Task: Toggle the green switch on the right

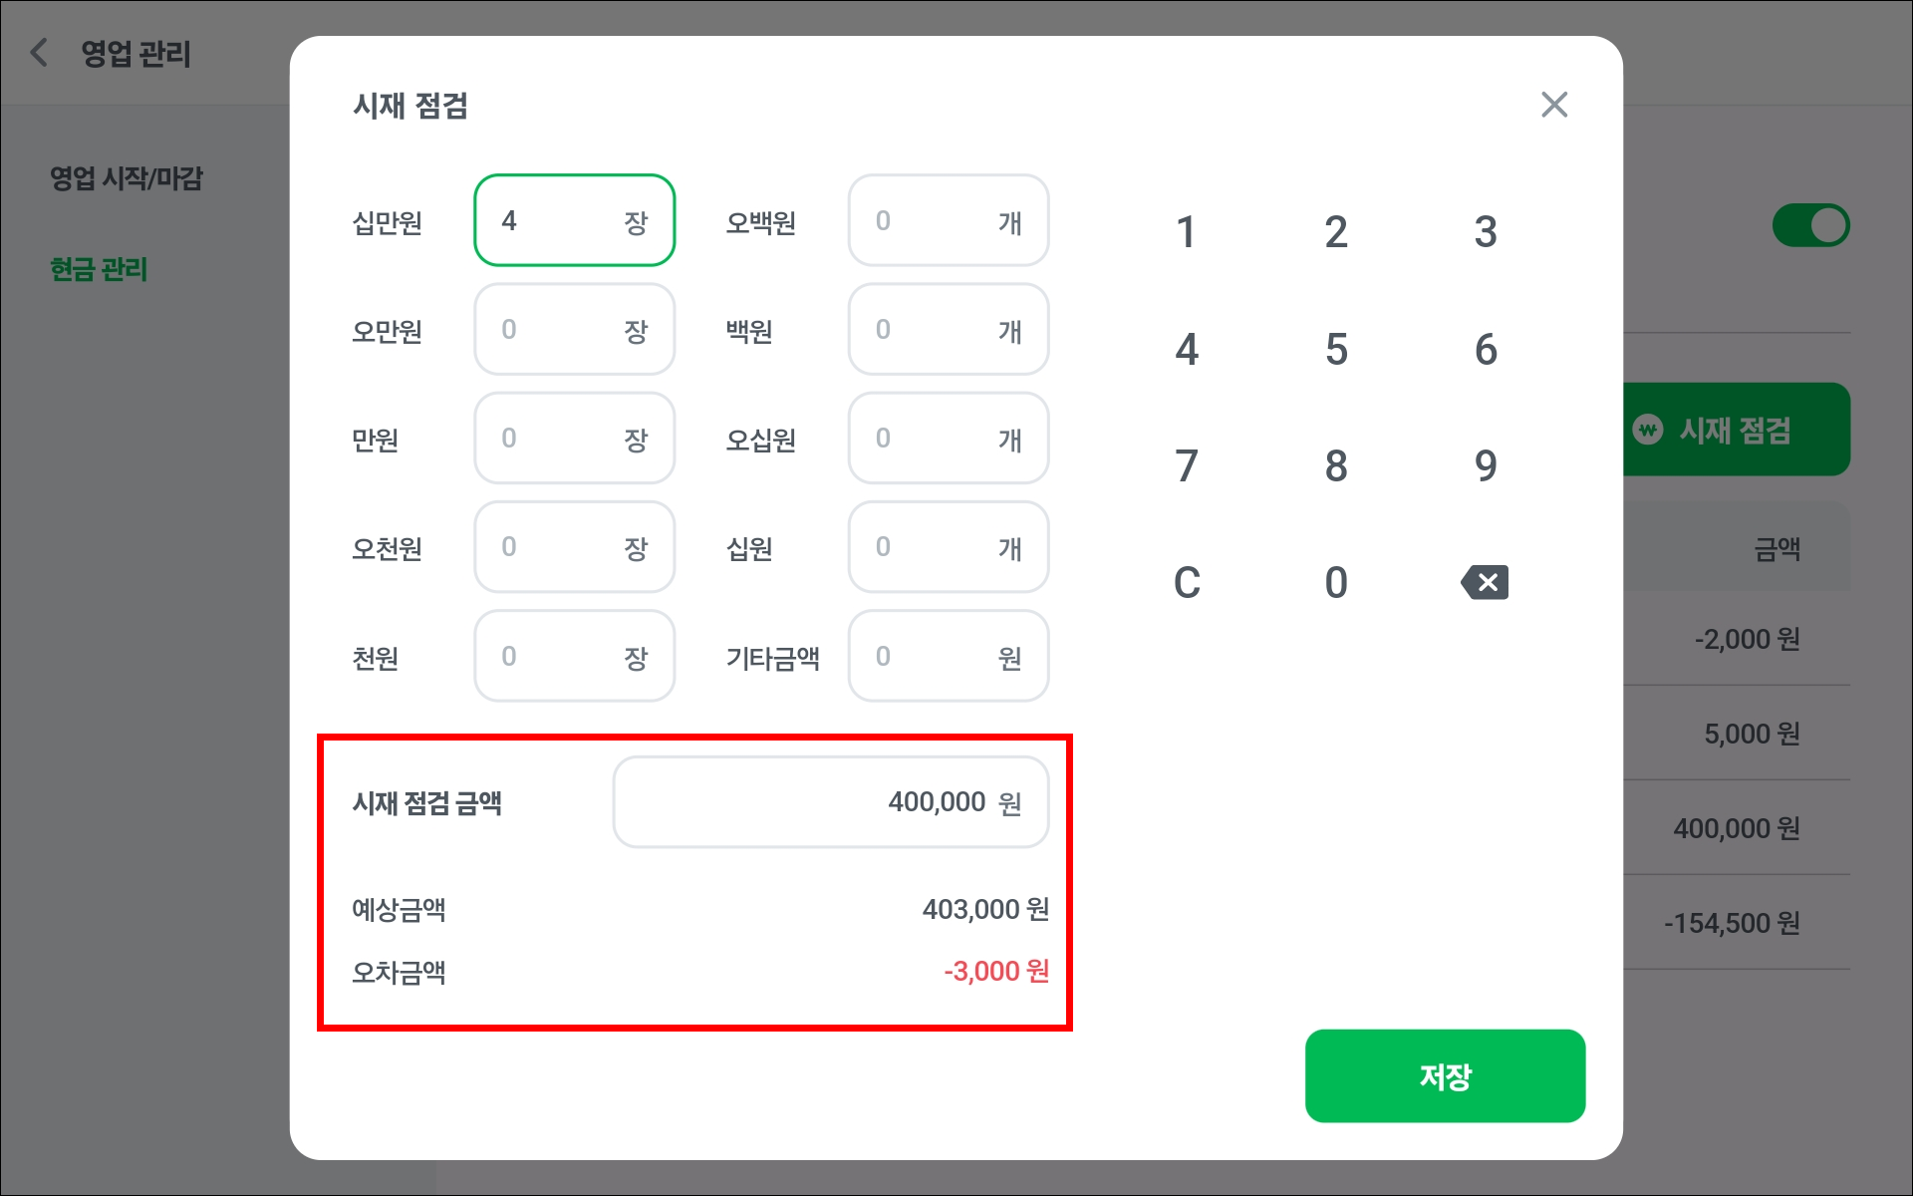Action: [x=1809, y=225]
